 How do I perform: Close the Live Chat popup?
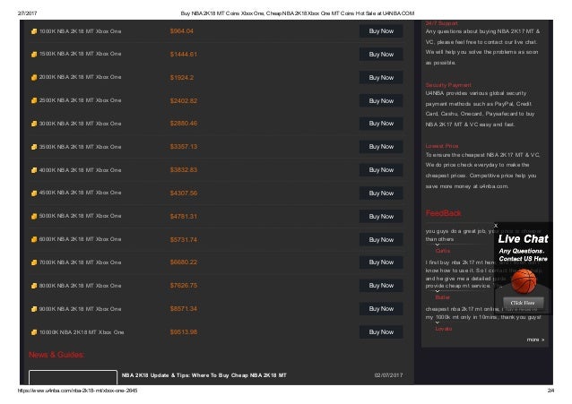point(496,226)
